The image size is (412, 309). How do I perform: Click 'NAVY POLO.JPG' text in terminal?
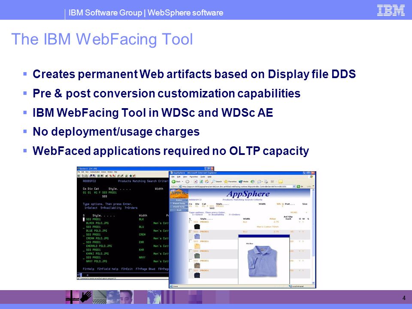click(97, 261)
